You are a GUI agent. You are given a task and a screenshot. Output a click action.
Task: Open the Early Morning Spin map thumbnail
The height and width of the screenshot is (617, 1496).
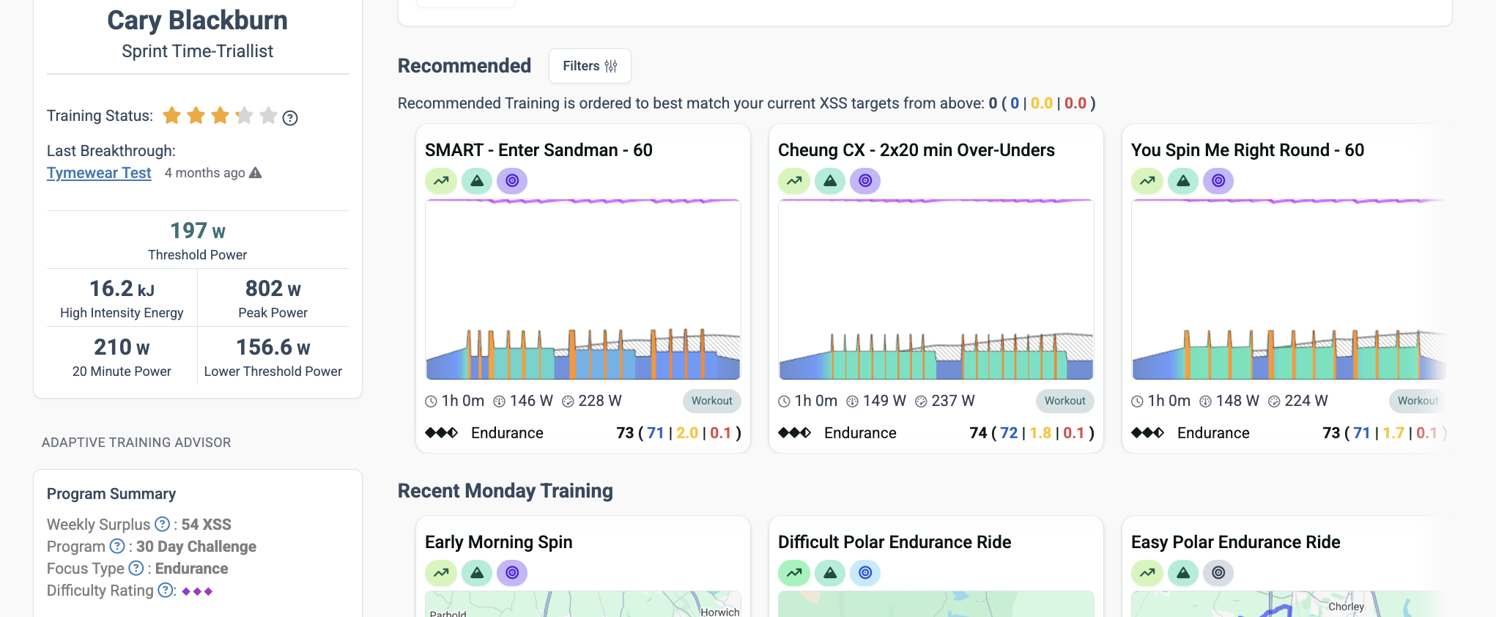click(x=583, y=604)
